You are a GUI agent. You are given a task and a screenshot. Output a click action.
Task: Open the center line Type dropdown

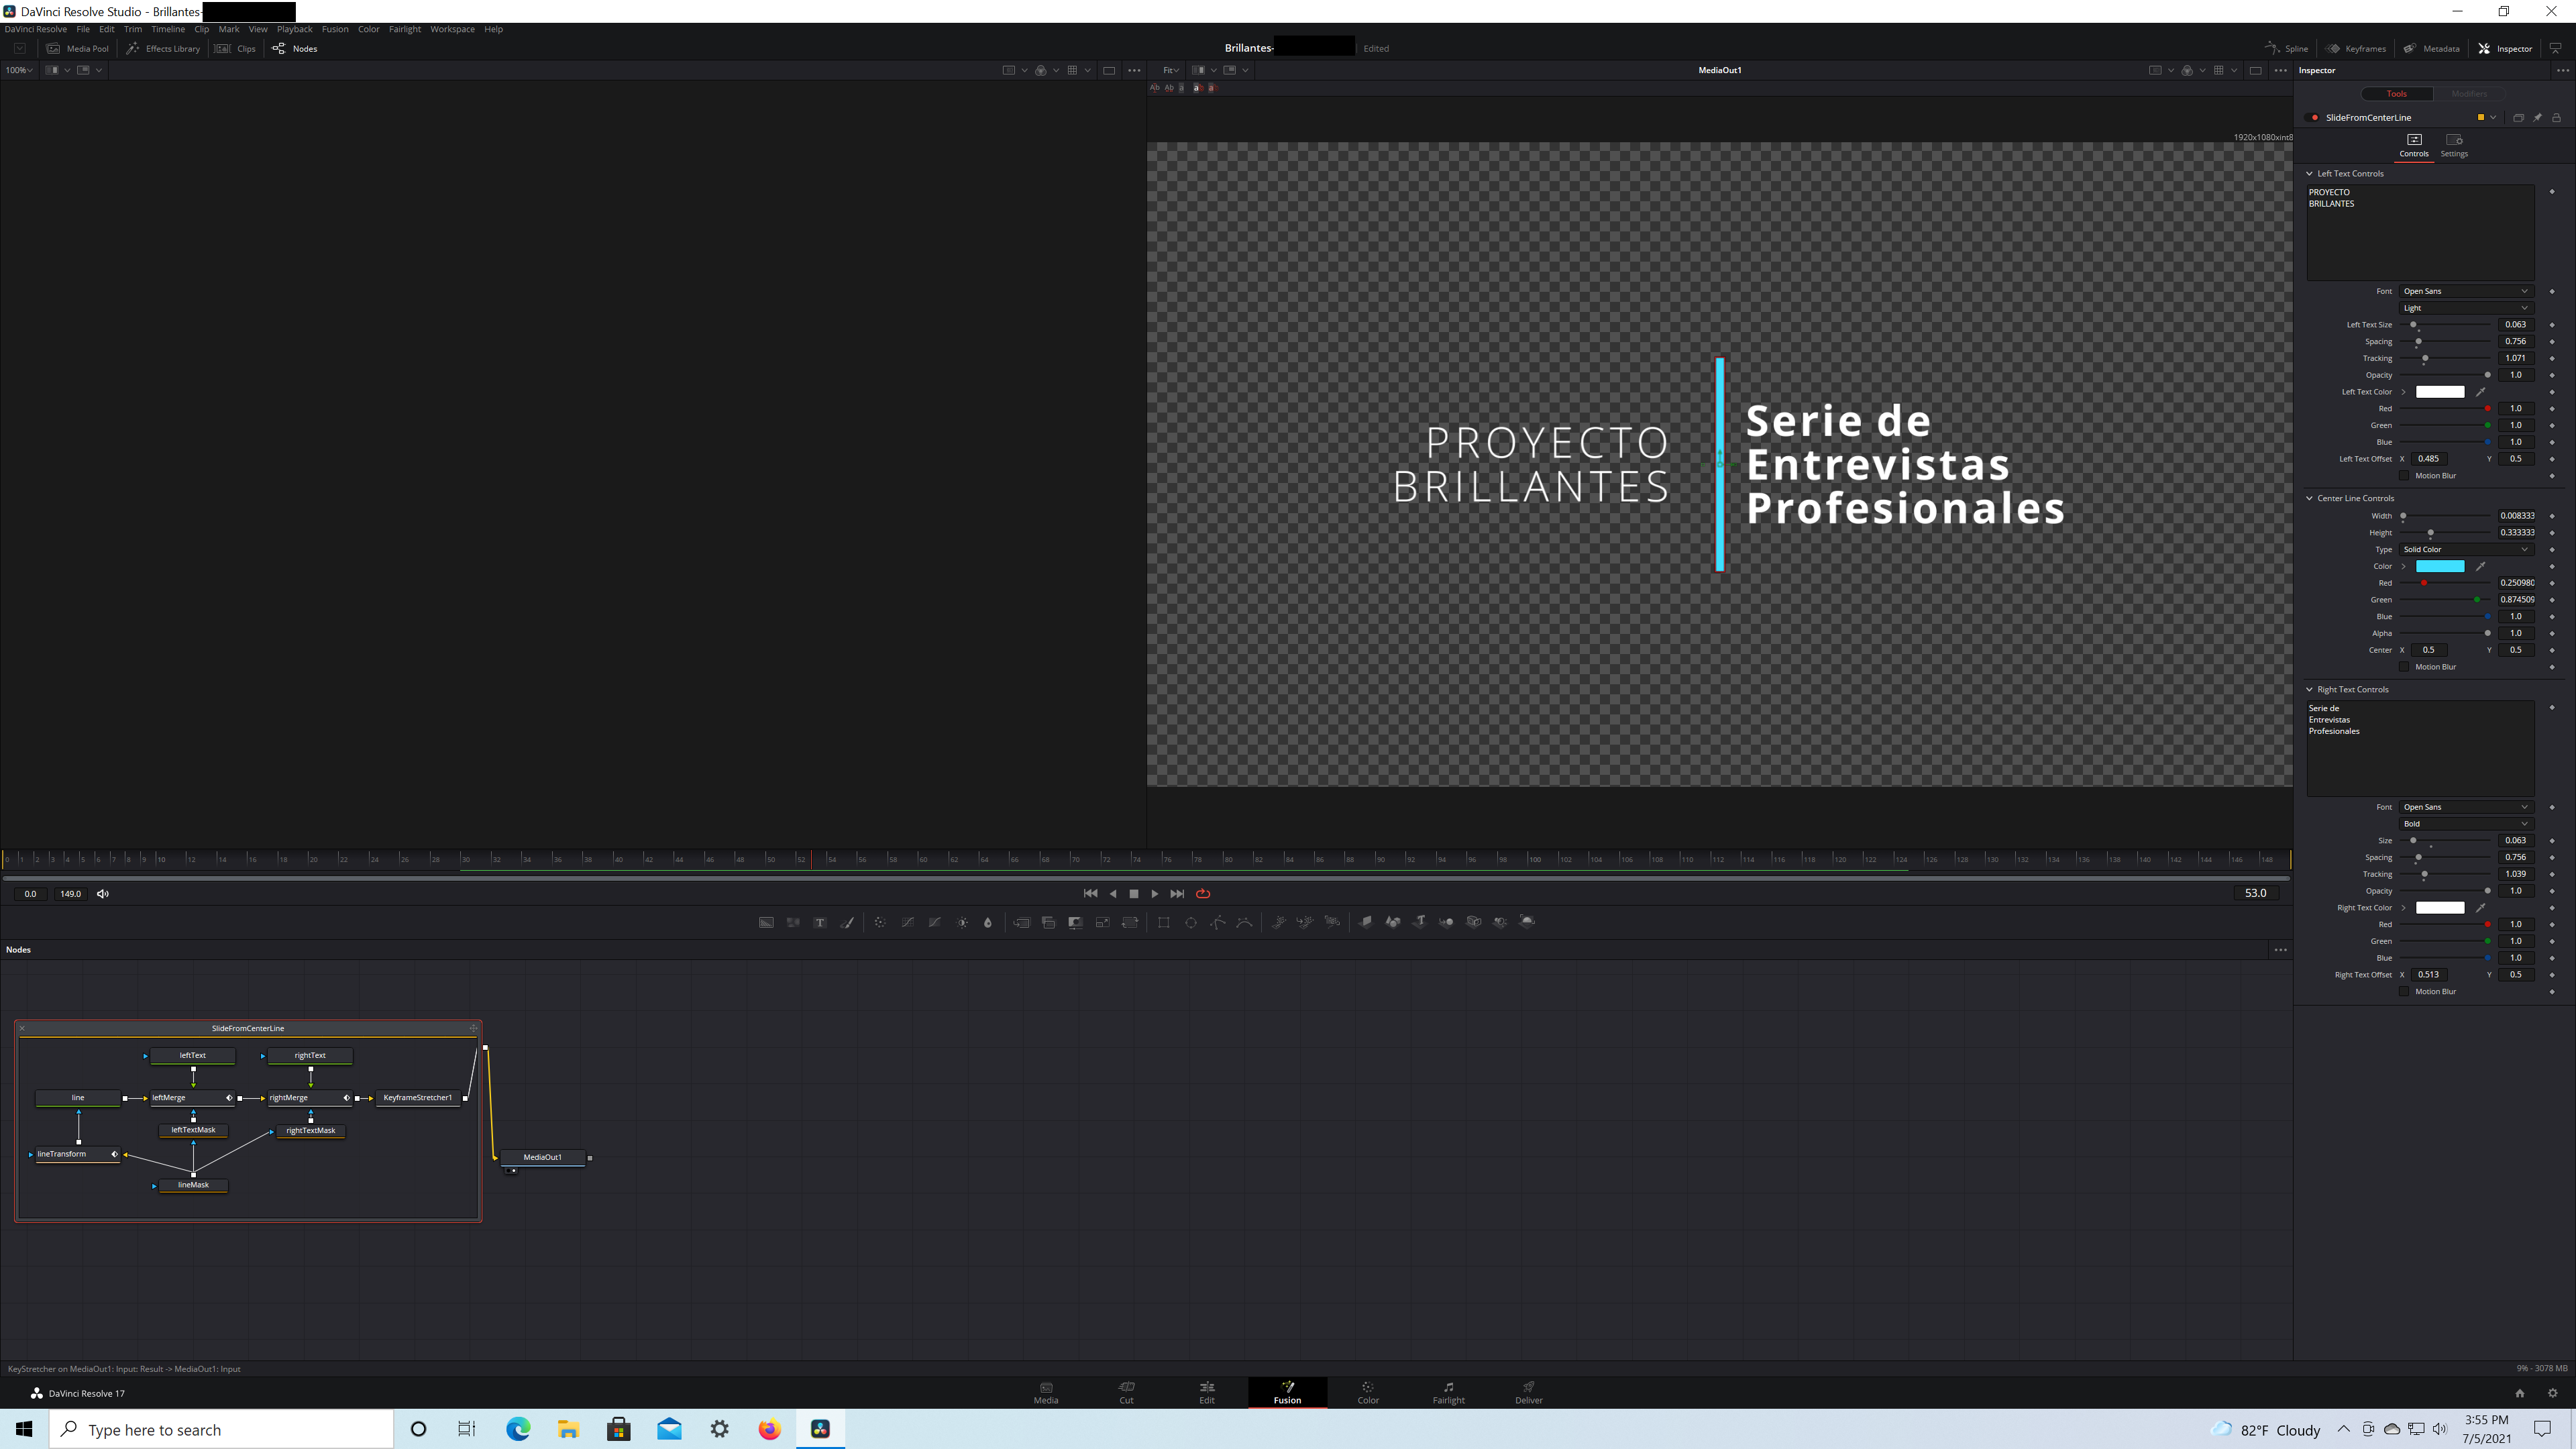[x=2465, y=550]
